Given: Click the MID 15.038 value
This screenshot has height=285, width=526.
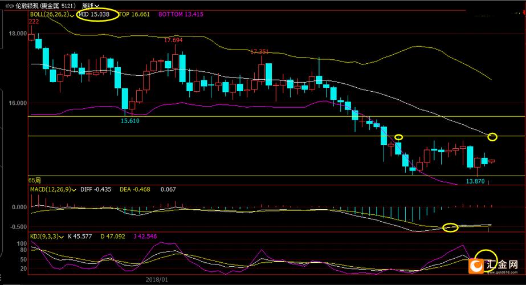Looking at the screenshot, I should coord(94,14).
